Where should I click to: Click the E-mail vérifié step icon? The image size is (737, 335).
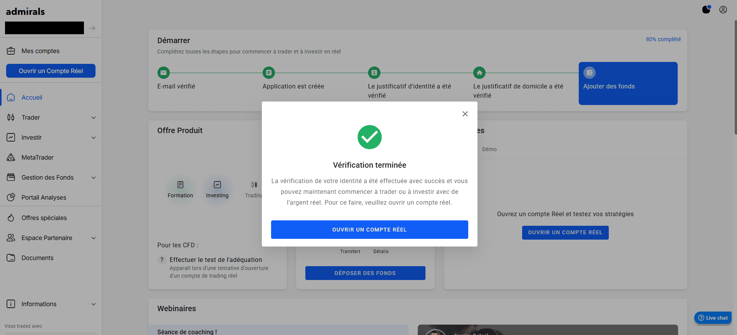[164, 72]
